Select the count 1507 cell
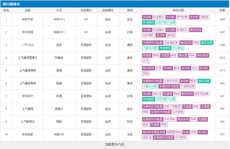The height and width of the screenshot is (149, 230). pos(222,32)
